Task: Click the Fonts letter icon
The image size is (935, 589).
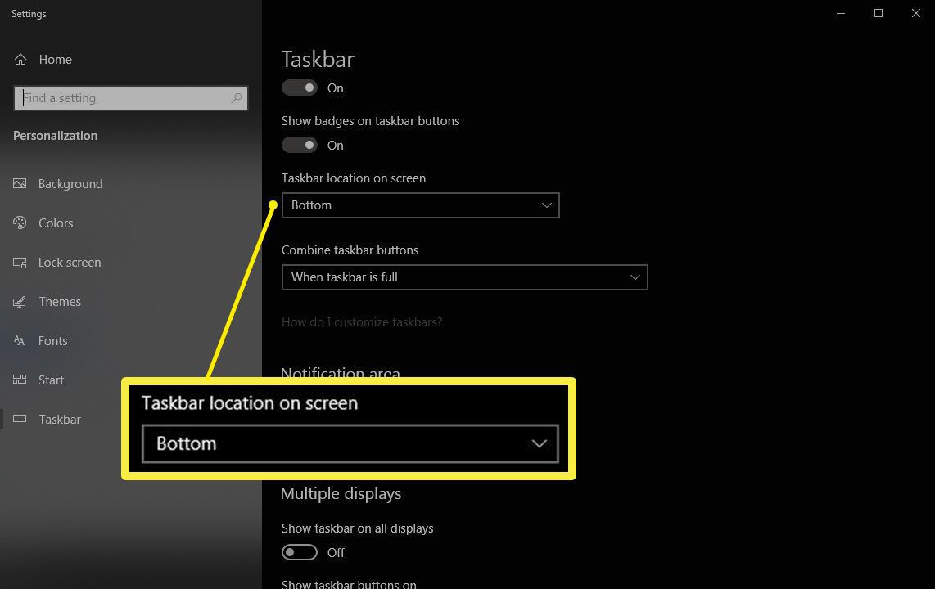Action: point(20,340)
